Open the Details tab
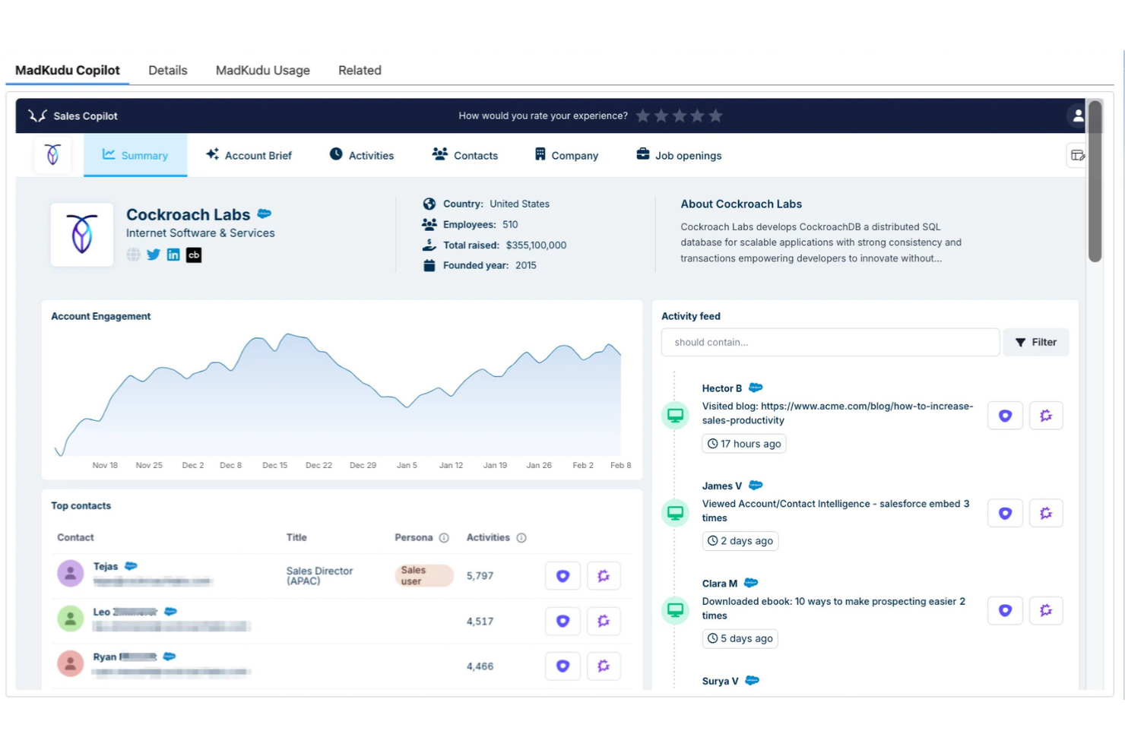 click(x=167, y=70)
